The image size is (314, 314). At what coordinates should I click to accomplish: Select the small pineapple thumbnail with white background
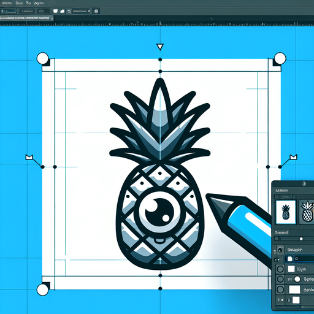click(286, 212)
